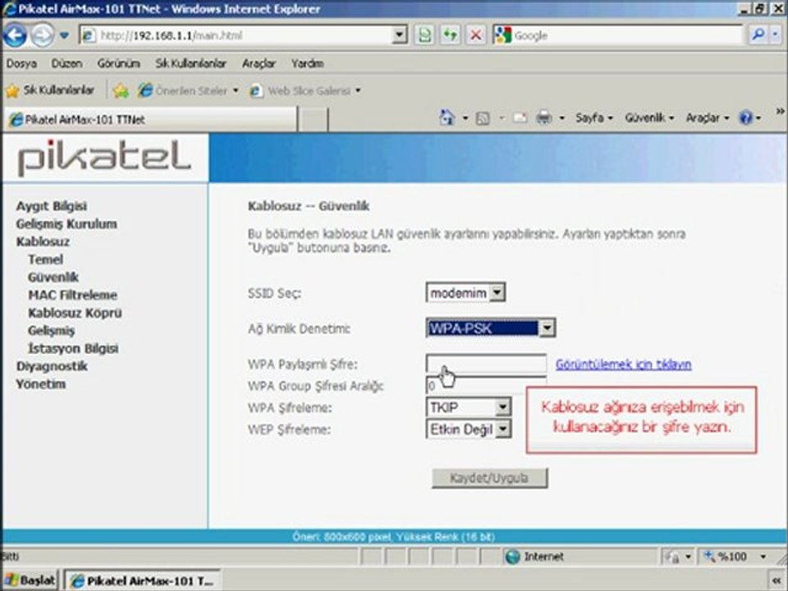Image resolution: width=788 pixels, height=591 pixels.
Task: Open İstasyon Bilgisi page
Action: [x=73, y=348]
